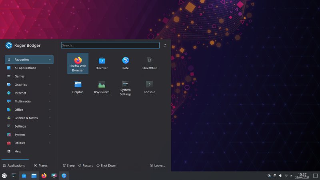Expand the Settings category arrow
320x180 pixels.
[50, 126]
